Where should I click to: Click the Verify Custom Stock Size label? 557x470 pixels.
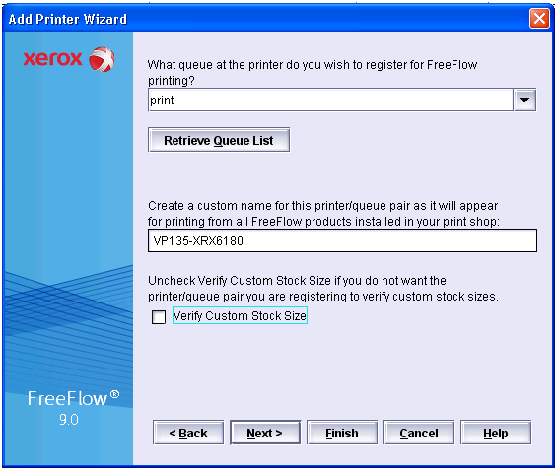[x=240, y=315]
